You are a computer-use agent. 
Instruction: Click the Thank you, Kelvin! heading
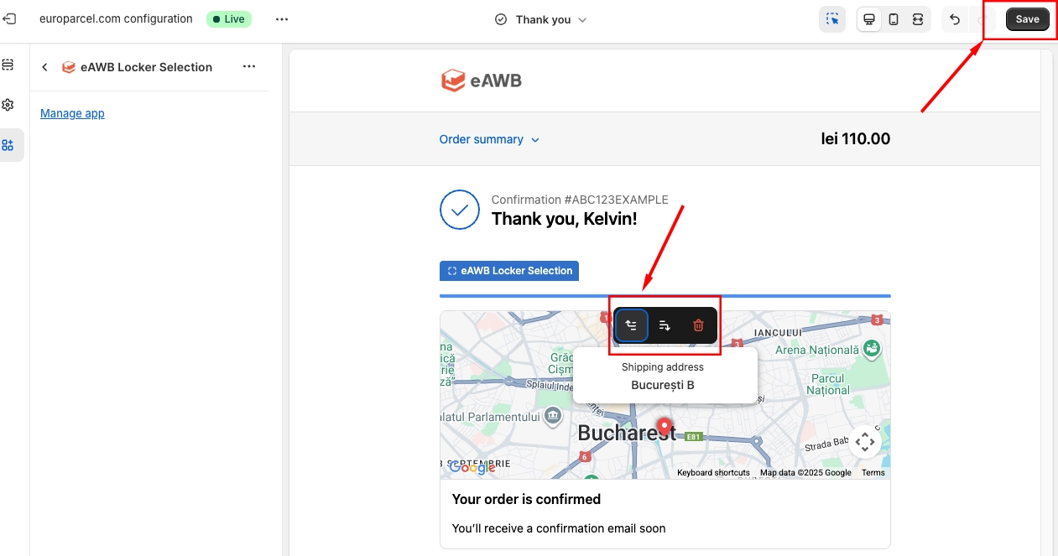[564, 219]
